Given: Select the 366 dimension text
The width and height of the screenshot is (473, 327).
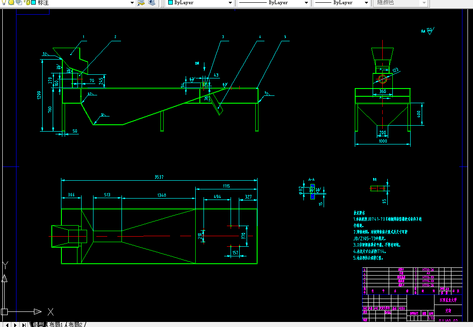Looking at the screenshot, I should point(71,195).
